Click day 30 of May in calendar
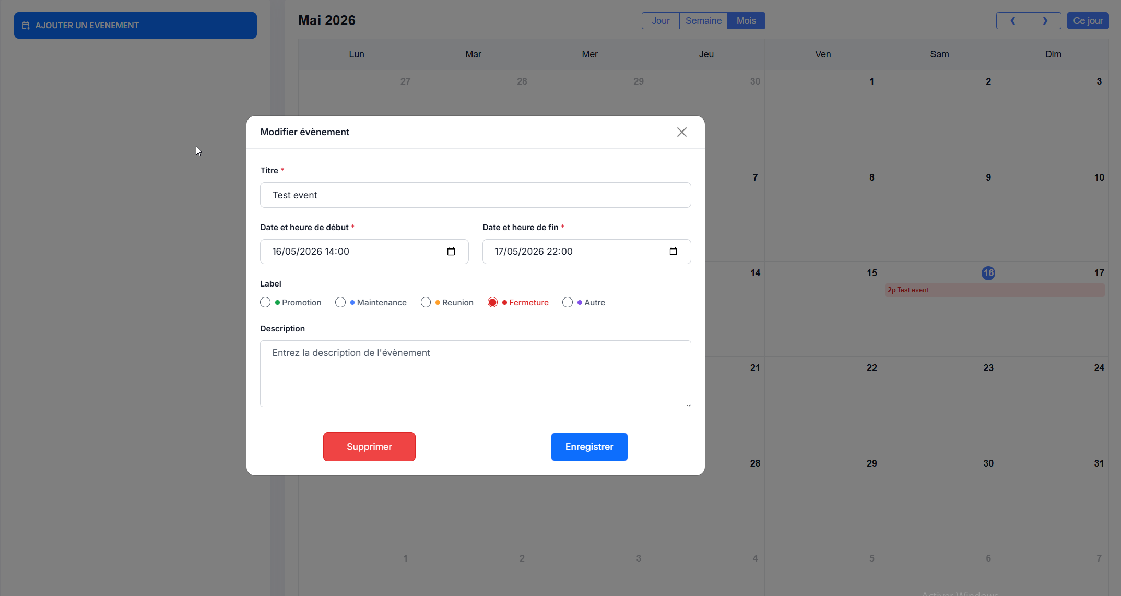This screenshot has height=596, width=1121. [988, 463]
